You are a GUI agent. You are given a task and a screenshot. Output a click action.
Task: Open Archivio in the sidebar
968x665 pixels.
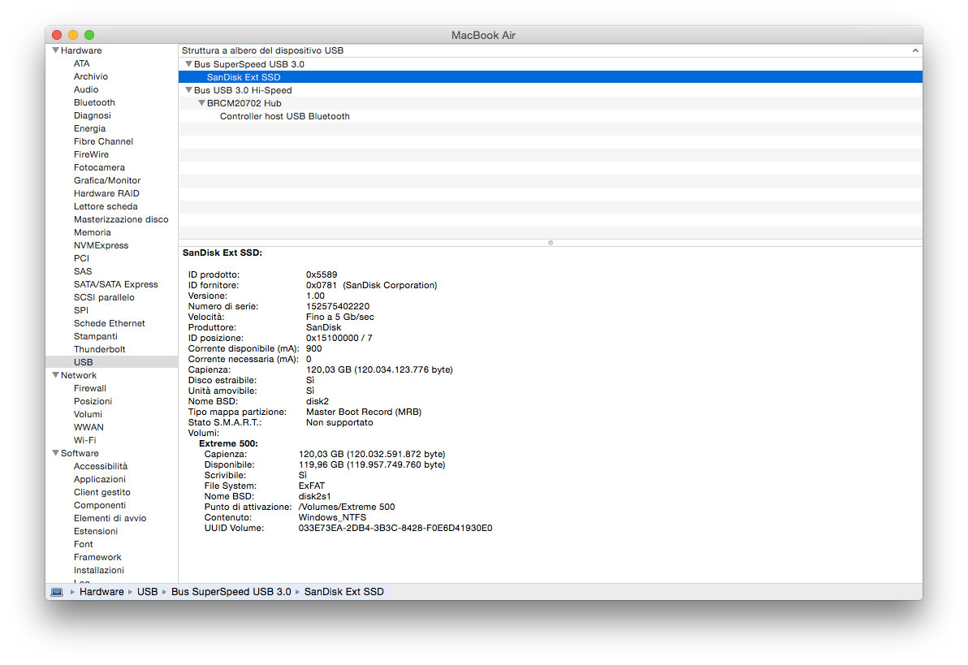[91, 76]
